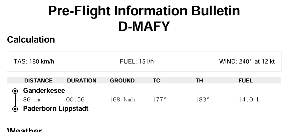Click the TH column header
This screenshot has height=132, width=288.
199,80
